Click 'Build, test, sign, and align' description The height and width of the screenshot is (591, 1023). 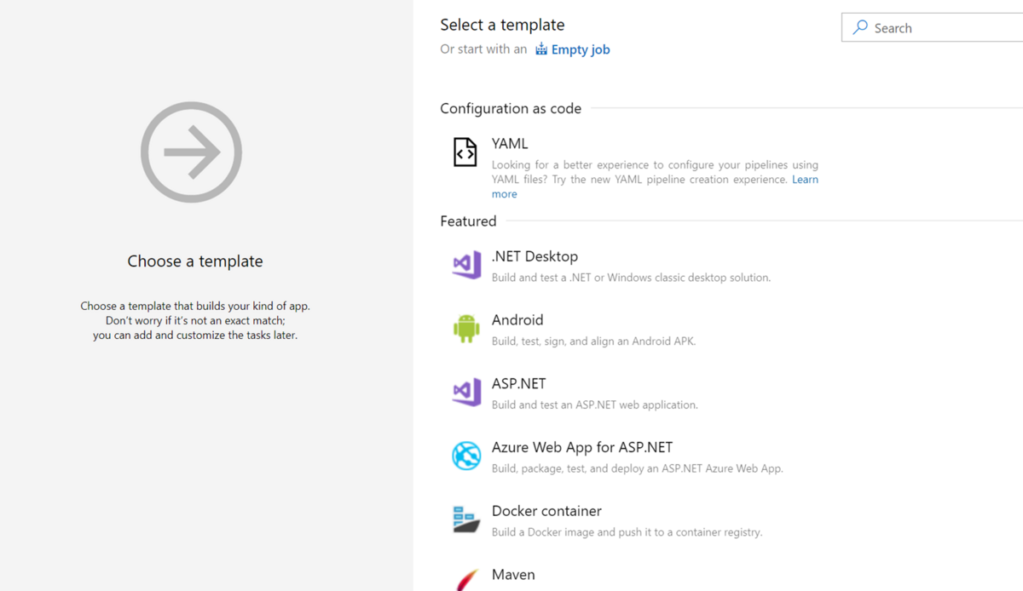point(594,341)
